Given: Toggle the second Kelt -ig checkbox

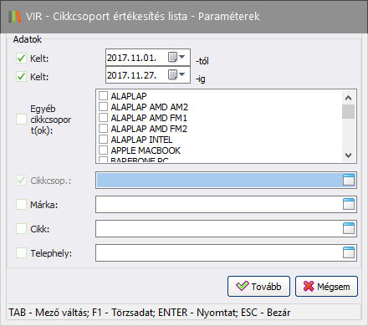Looking at the screenshot, I should click(x=21, y=76).
